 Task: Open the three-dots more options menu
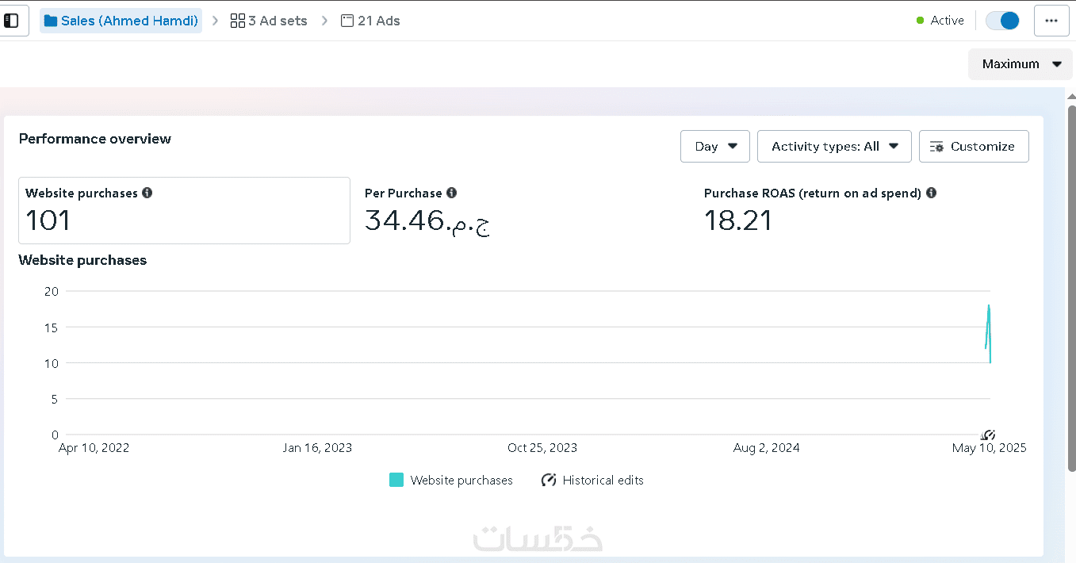(1051, 21)
